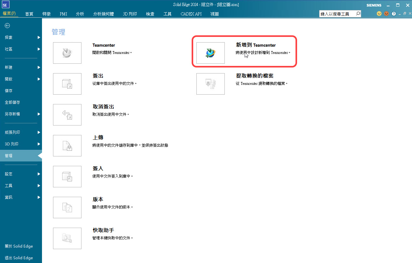Click the Add to Teamcenter (新增到 Teamcenter) icon
Image resolution: width=412 pixels, height=263 pixels.
pos(211,53)
